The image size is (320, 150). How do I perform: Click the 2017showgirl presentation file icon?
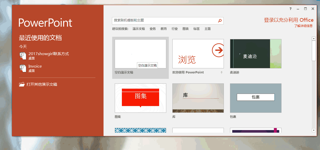point(23,56)
